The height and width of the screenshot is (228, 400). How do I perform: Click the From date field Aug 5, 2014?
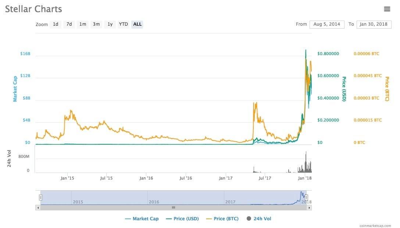327,24
